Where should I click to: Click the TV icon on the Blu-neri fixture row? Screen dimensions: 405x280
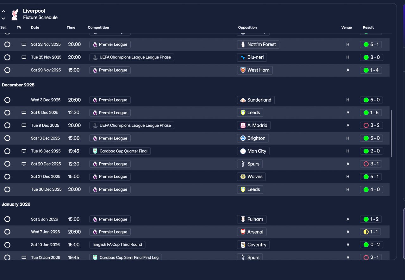24,57
